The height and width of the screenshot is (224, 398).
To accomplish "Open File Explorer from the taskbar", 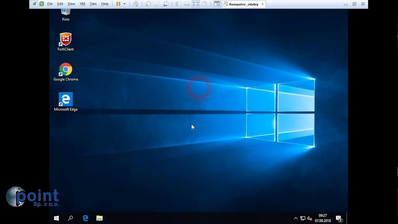I will pyautogui.click(x=99, y=218).
